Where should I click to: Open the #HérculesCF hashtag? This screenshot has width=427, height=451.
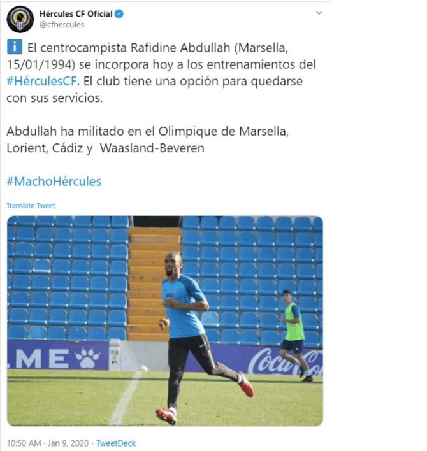coord(41,81)
